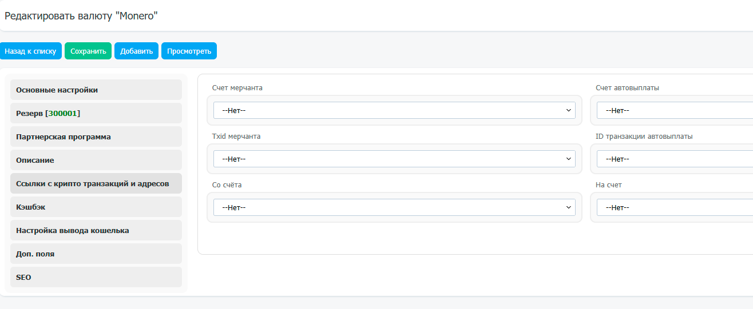Open the 'Основные настройки' tab
This screenshot has height=309, width=753.
(96, 90)
